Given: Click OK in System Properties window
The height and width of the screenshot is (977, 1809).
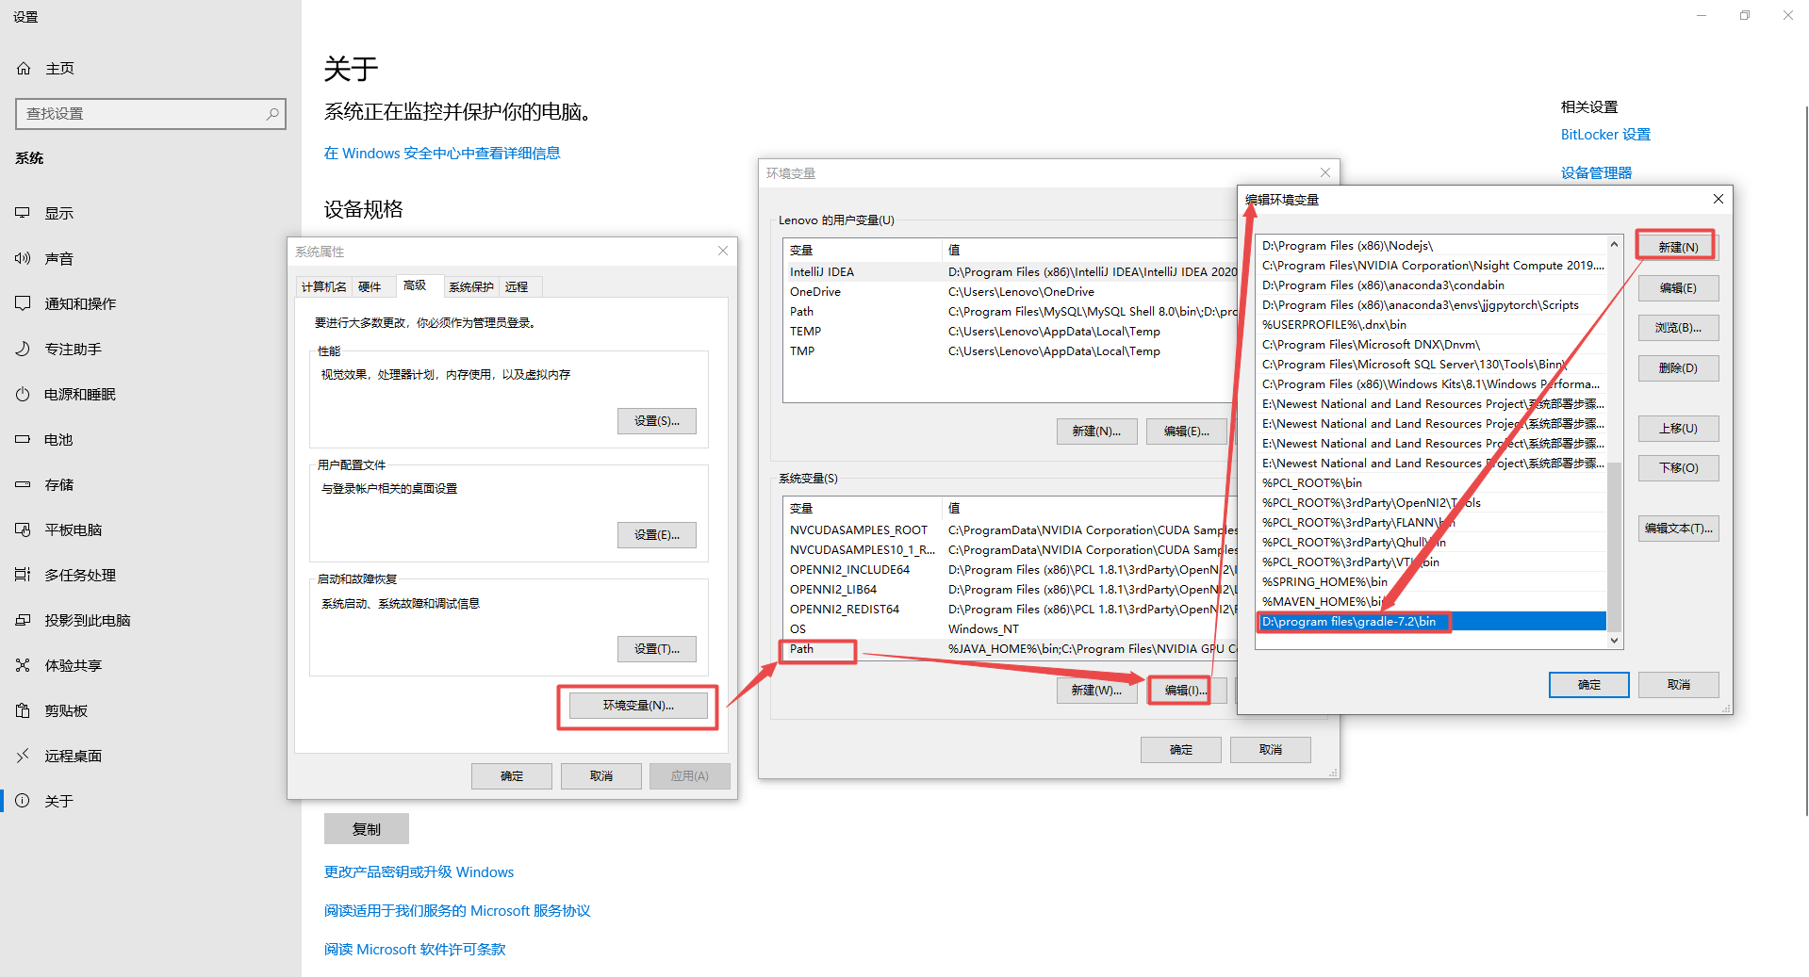Looking at the screenshot, I should pos(512,776).
